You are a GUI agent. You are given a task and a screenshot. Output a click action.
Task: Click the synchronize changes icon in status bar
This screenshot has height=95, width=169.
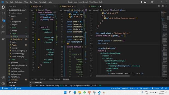click(x=11, y=88)
